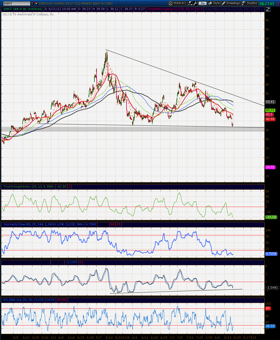Click the StochasticSlow study label

[43, 224]
